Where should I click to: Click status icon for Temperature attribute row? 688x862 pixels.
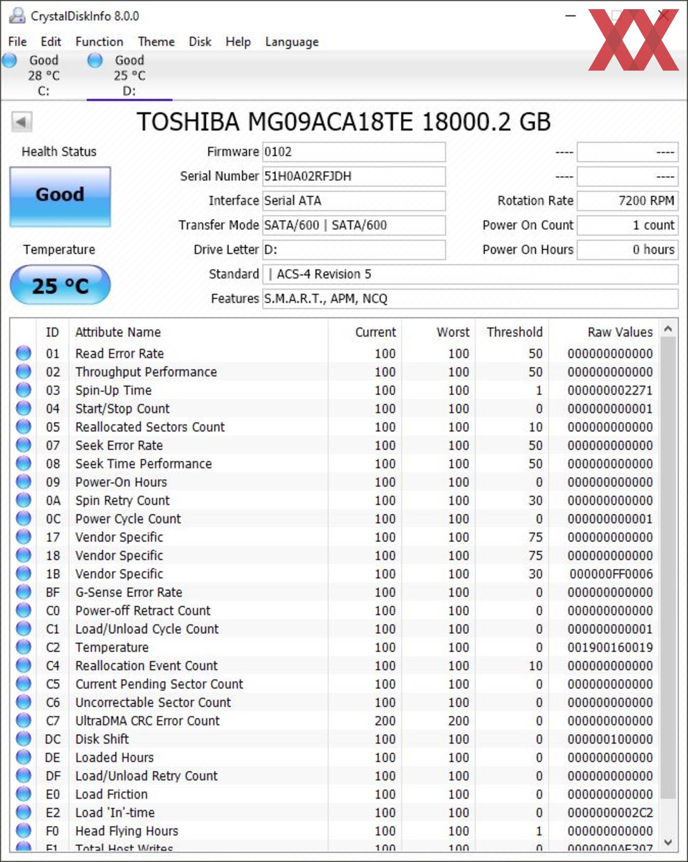23,647
